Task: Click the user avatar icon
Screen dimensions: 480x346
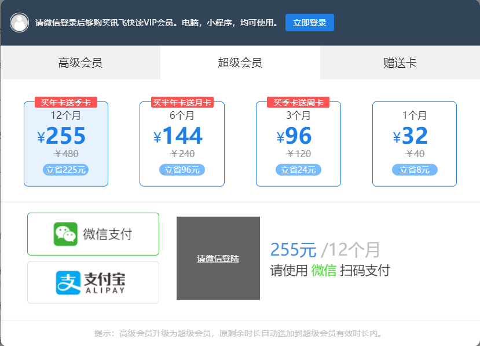Action: click(x=19, y=23)
